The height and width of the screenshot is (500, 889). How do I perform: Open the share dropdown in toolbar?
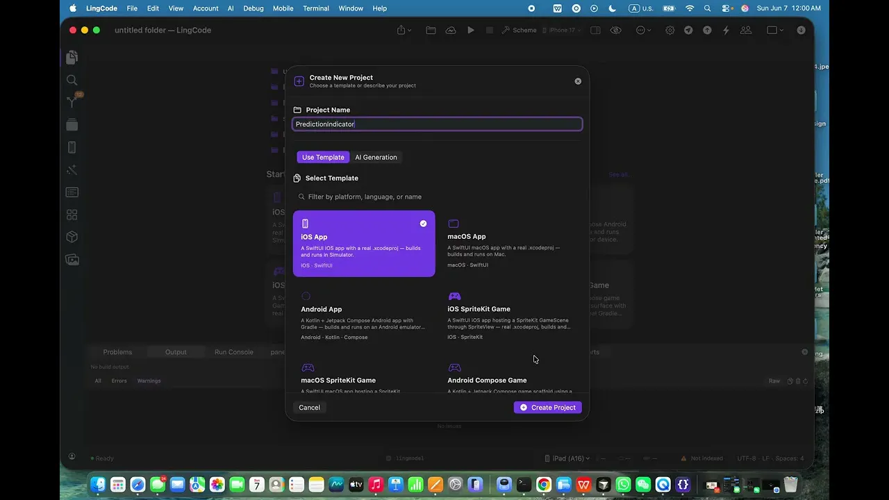(x=404, y=30)
